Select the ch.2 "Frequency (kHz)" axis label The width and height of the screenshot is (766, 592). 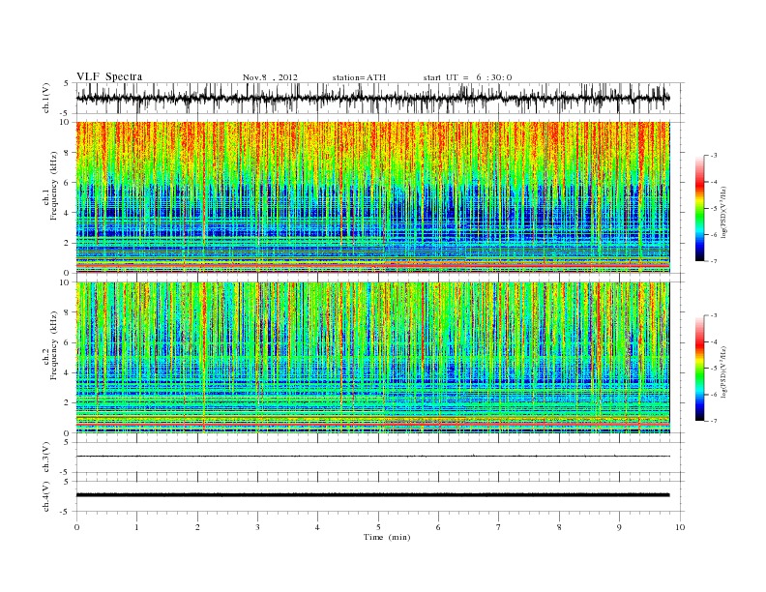[x=53, y=344]
